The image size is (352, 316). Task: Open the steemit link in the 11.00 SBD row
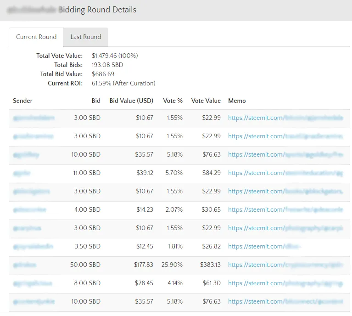point(285,173)
